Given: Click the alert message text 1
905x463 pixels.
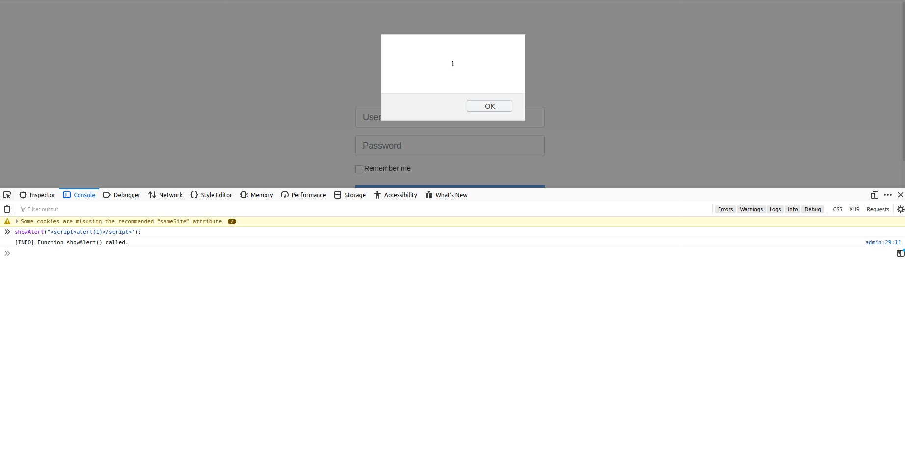Looking at the screenshot, I should [x=452, y=64].
